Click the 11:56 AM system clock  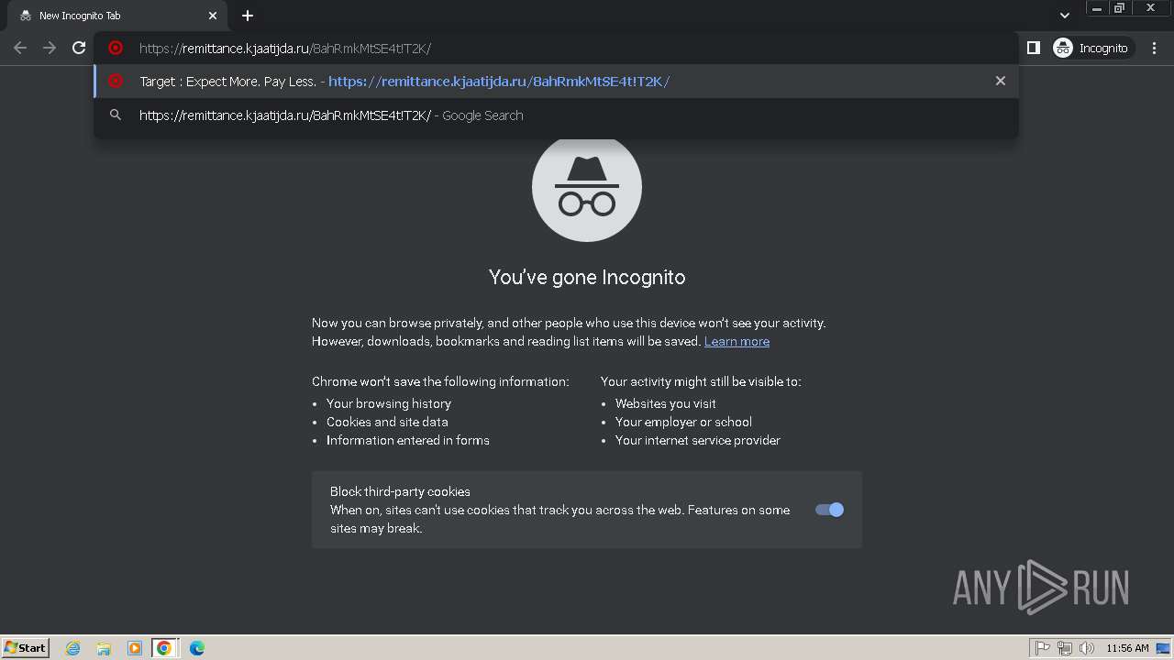pos(1127,648)
